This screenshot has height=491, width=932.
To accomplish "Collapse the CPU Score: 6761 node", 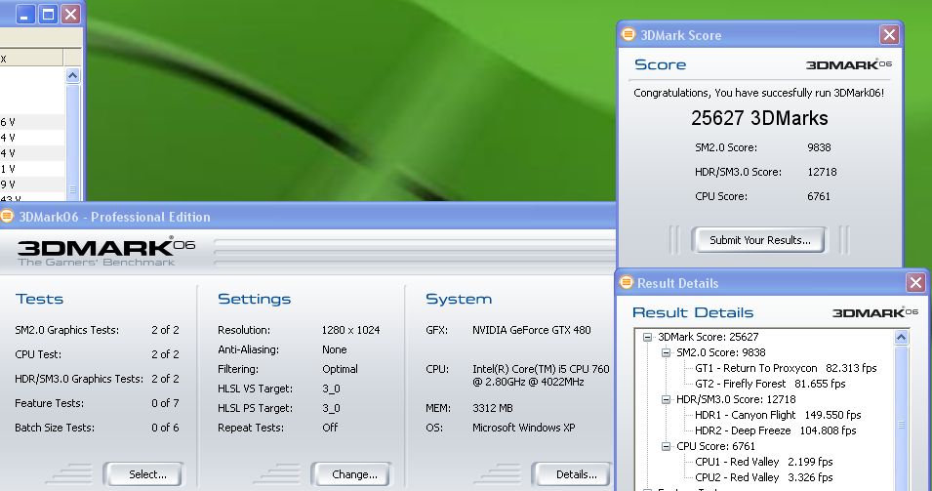I will coord(666,446).
